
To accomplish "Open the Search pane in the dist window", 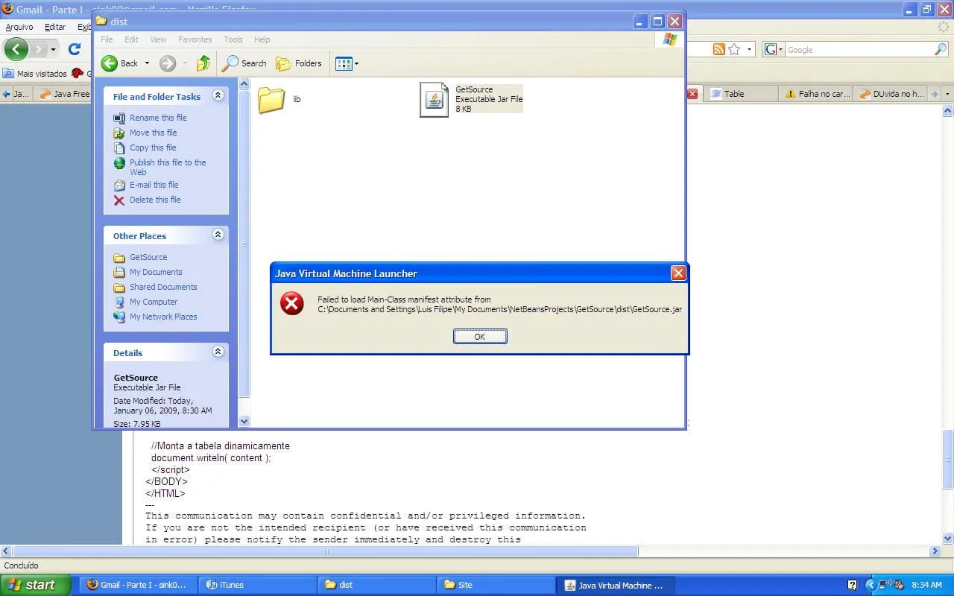I will pyautogui.click(x=245, y=63).
